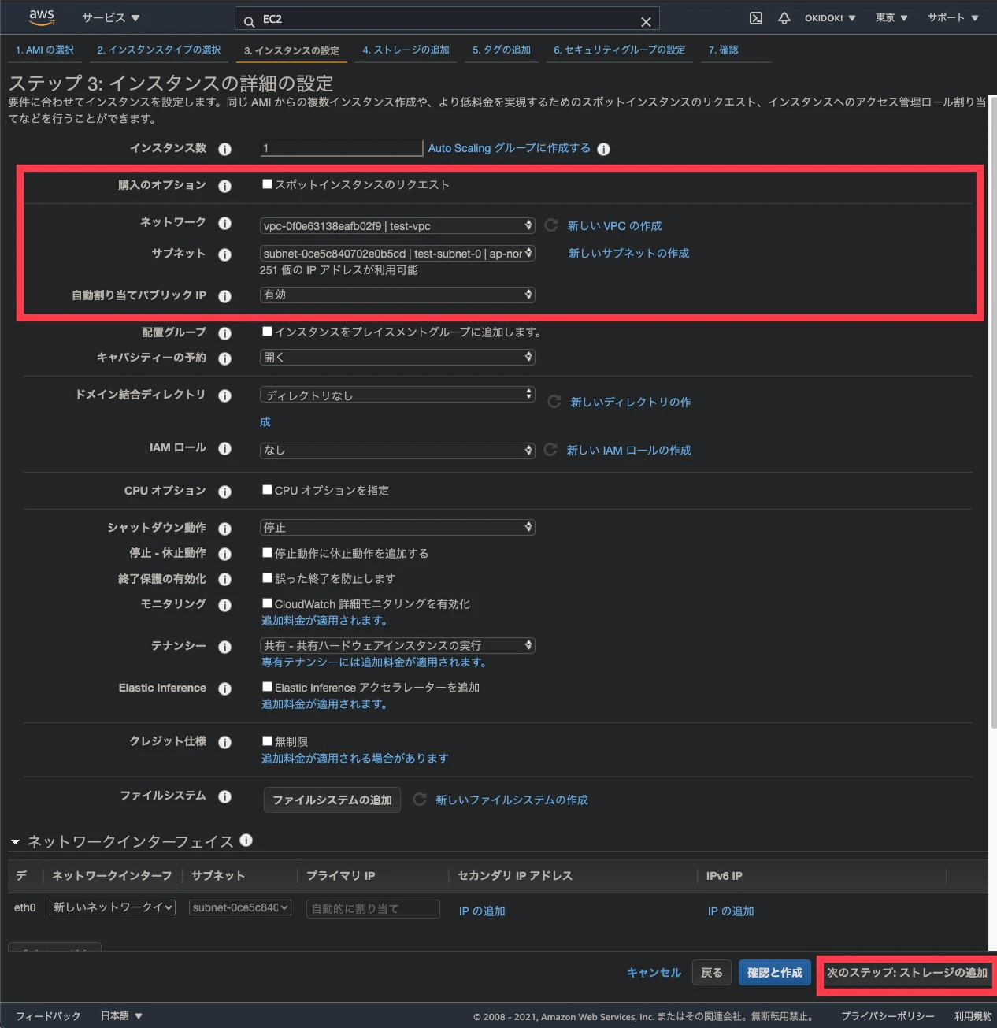
Task: Check CPU オプションを指定
Action: pyautogui.click(x=267, y=489)
